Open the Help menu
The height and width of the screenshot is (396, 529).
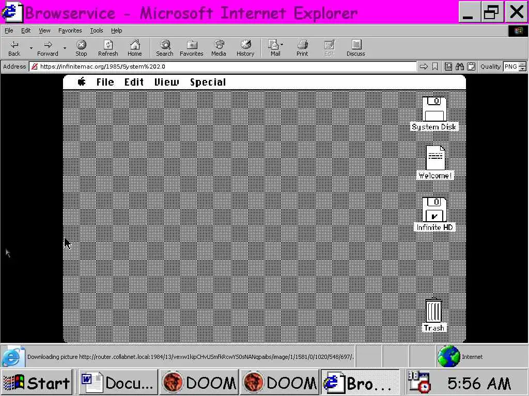coord(116,30)
